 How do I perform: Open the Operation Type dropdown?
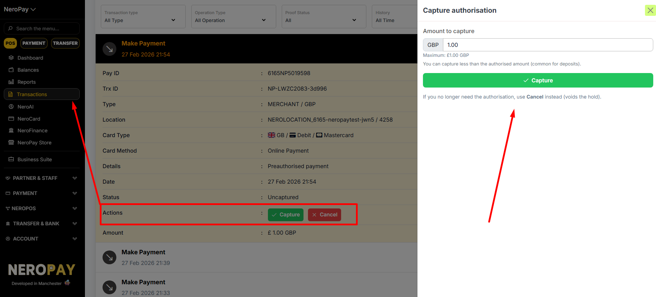tap(233, 17)
